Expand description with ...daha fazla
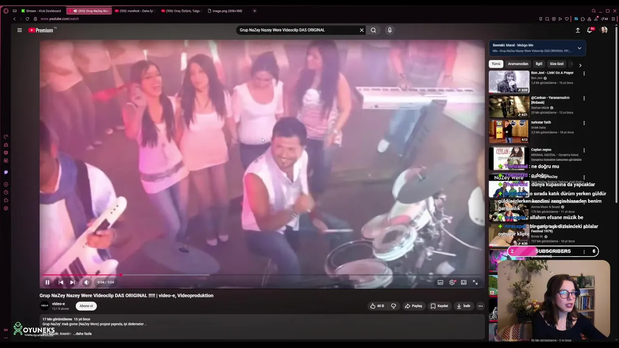 [x=82, y=333]
